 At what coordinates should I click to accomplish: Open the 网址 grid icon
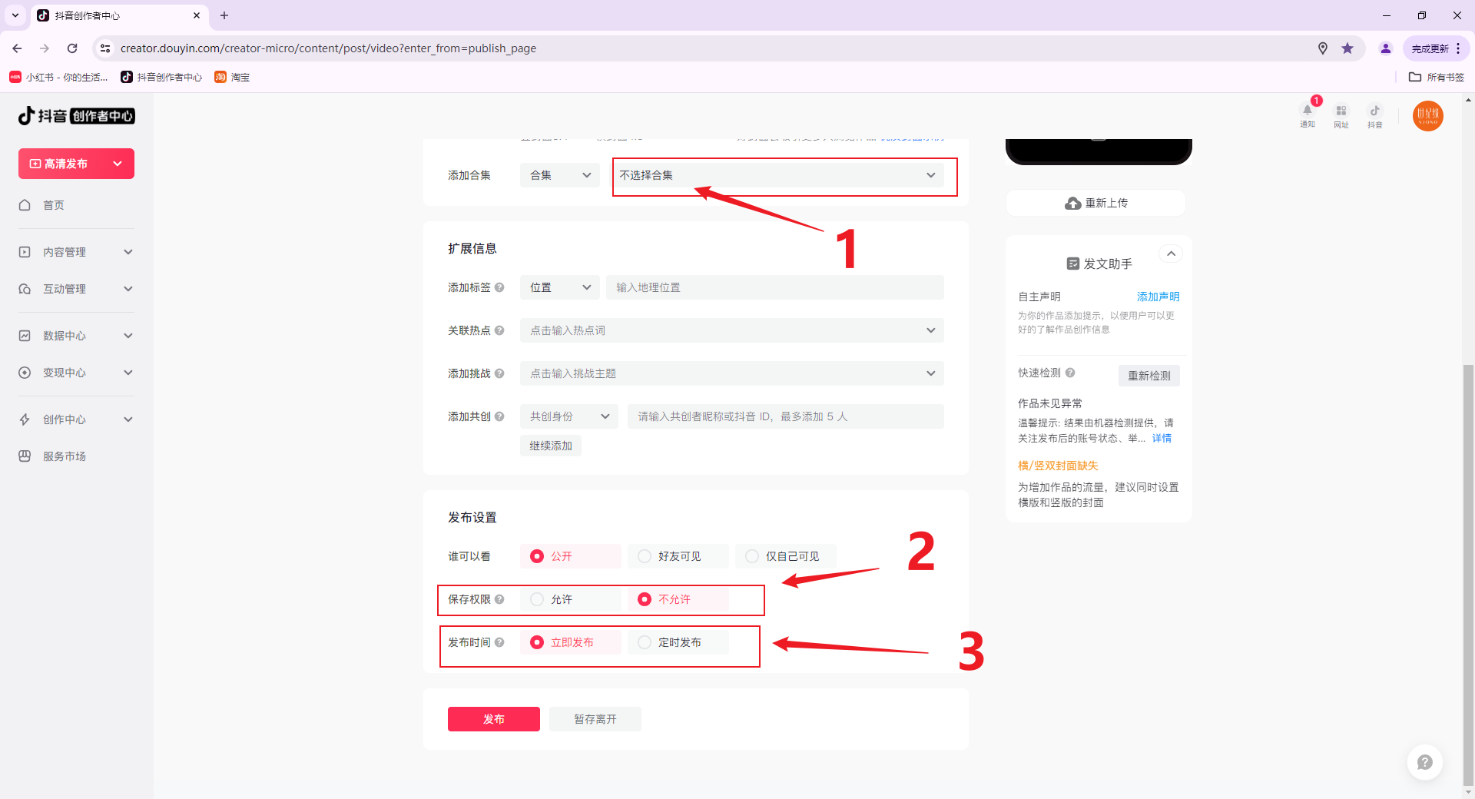pyautogui.click(x=1341, y=111)
